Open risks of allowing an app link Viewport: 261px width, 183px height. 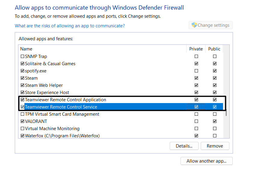[70, 26]
